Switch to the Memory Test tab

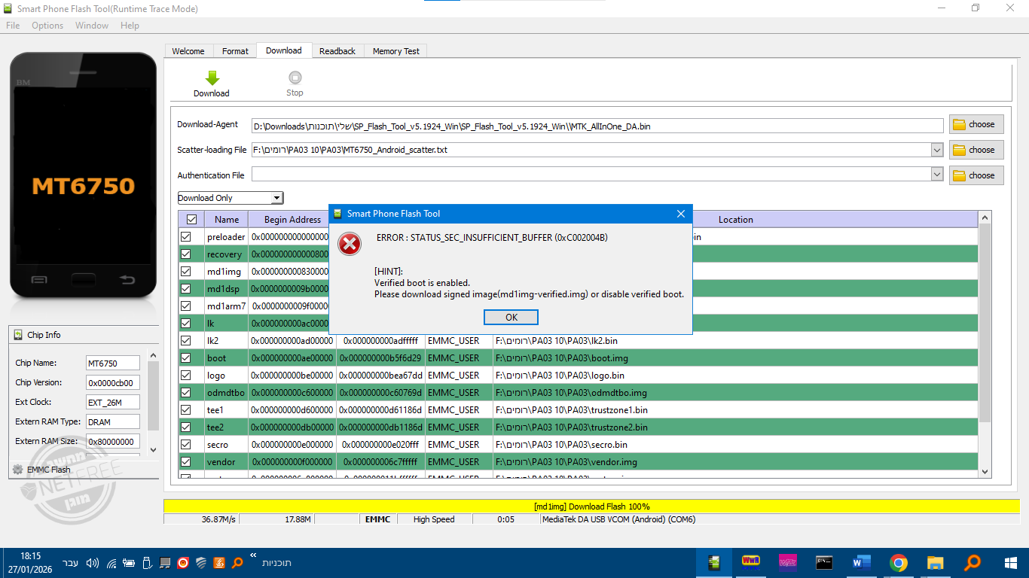pos(395,51)
